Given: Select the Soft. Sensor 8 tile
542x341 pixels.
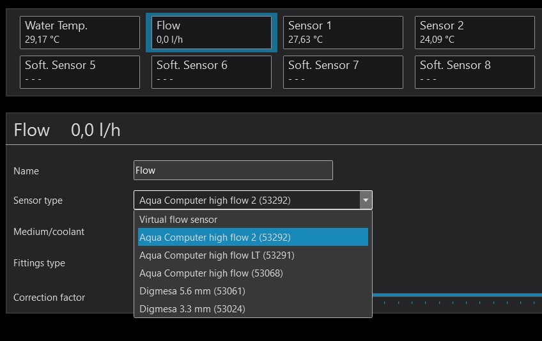Looking at the screenshot, I should click(474, 72).
